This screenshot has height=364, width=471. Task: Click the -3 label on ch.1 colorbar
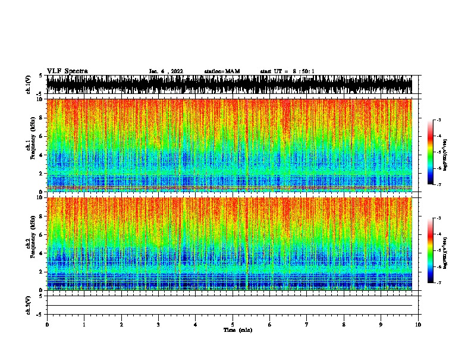[439, 120]
